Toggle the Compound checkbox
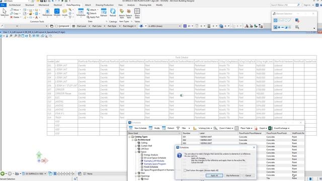Screen dimensions: 322x181 tap(56, 26)
